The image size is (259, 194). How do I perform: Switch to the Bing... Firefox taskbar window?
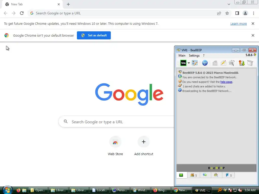tap(161, 190)
